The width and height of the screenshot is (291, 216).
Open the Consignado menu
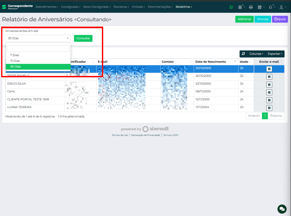pos(70,7)
